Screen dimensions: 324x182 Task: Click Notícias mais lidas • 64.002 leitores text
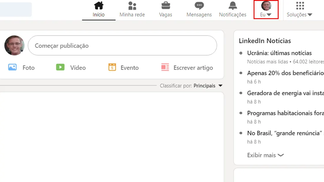coord(286,62)
